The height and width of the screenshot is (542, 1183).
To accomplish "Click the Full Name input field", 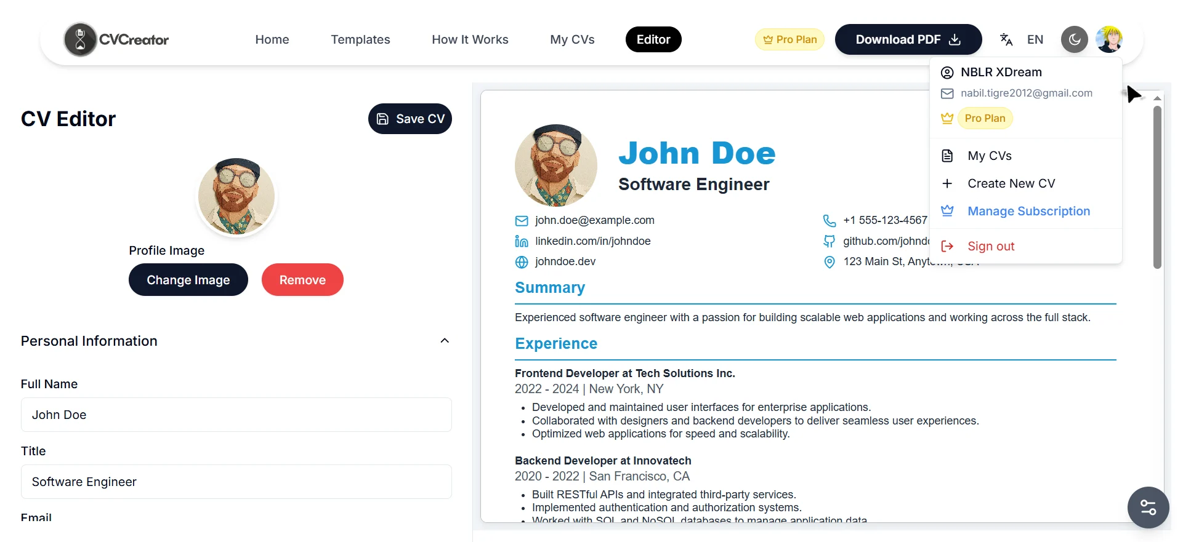I will click(236, 415).
